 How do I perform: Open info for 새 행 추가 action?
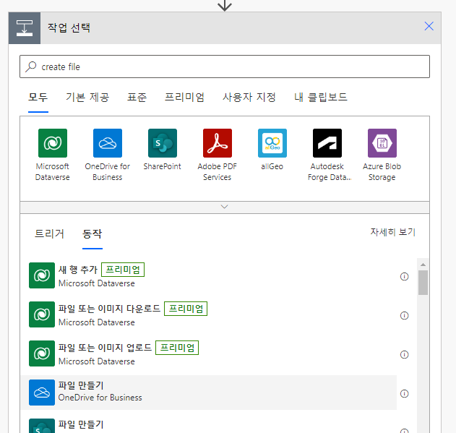click(x=404, y=276)
